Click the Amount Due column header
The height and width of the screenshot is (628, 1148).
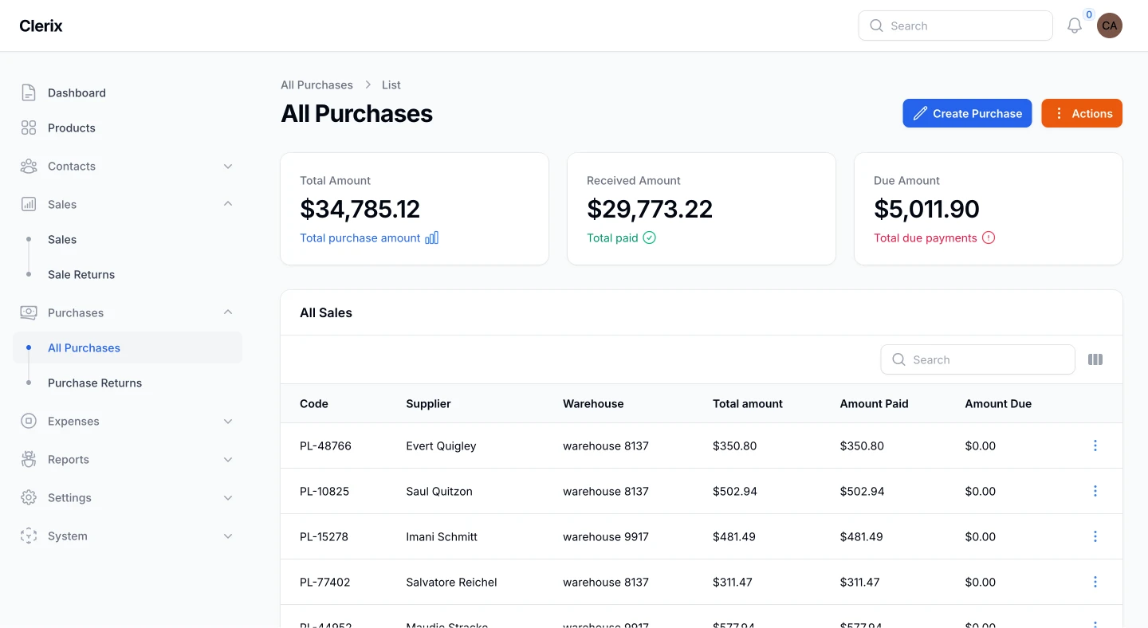coord(998,403)
